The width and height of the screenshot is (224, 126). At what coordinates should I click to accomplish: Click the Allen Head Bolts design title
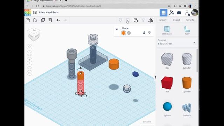49,13
